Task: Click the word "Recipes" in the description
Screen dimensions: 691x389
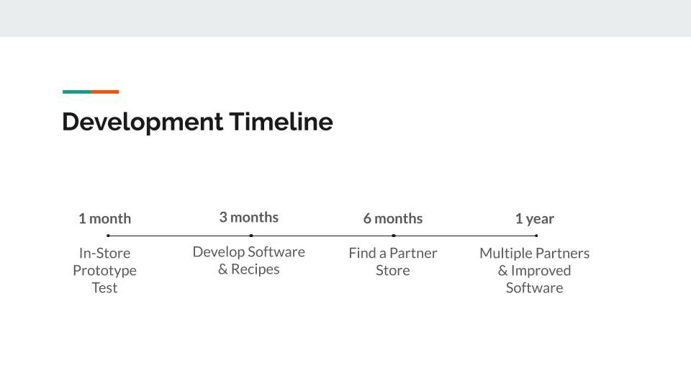Action: 255,269
